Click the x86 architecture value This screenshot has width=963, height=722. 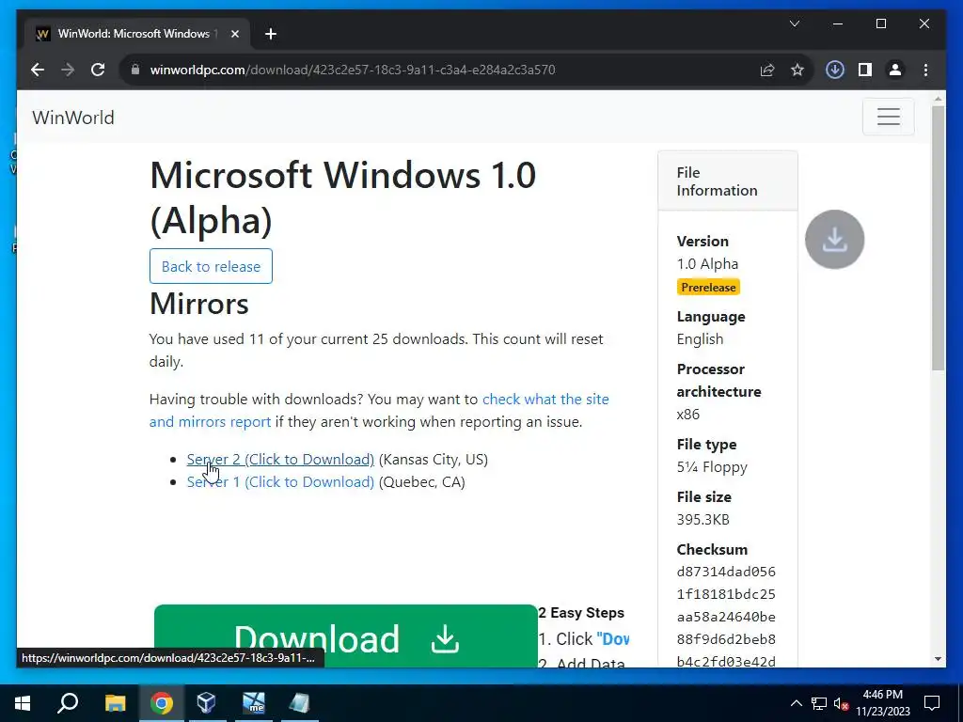tap(687, 415)
